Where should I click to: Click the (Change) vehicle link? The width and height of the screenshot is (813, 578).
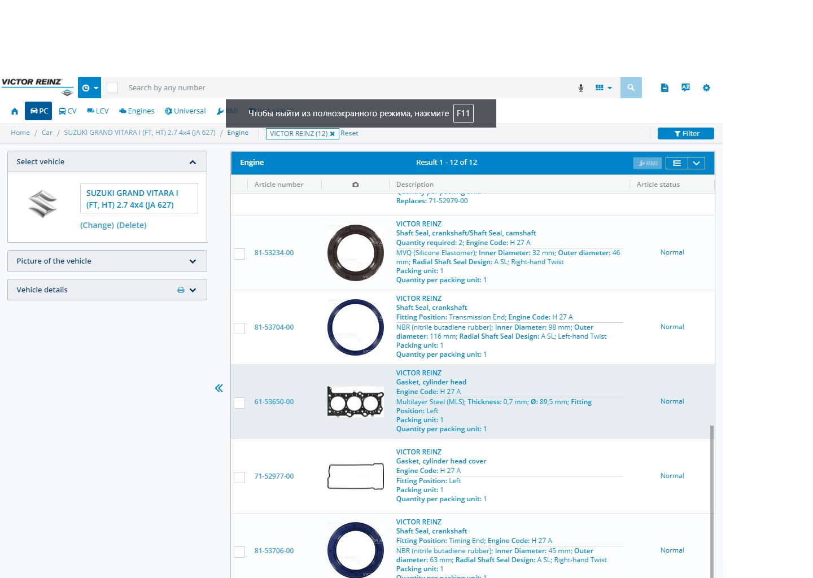pos(97,225)
